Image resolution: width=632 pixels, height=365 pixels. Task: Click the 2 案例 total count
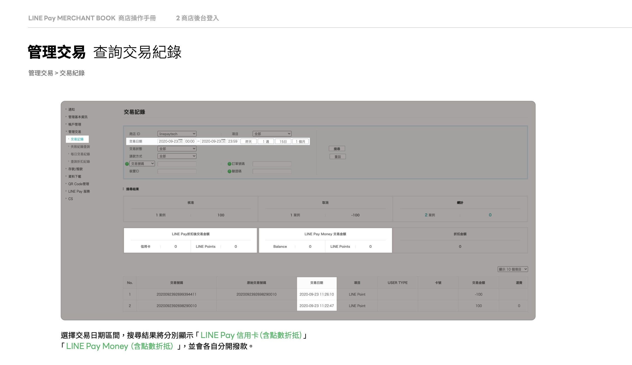pos(430,215)
